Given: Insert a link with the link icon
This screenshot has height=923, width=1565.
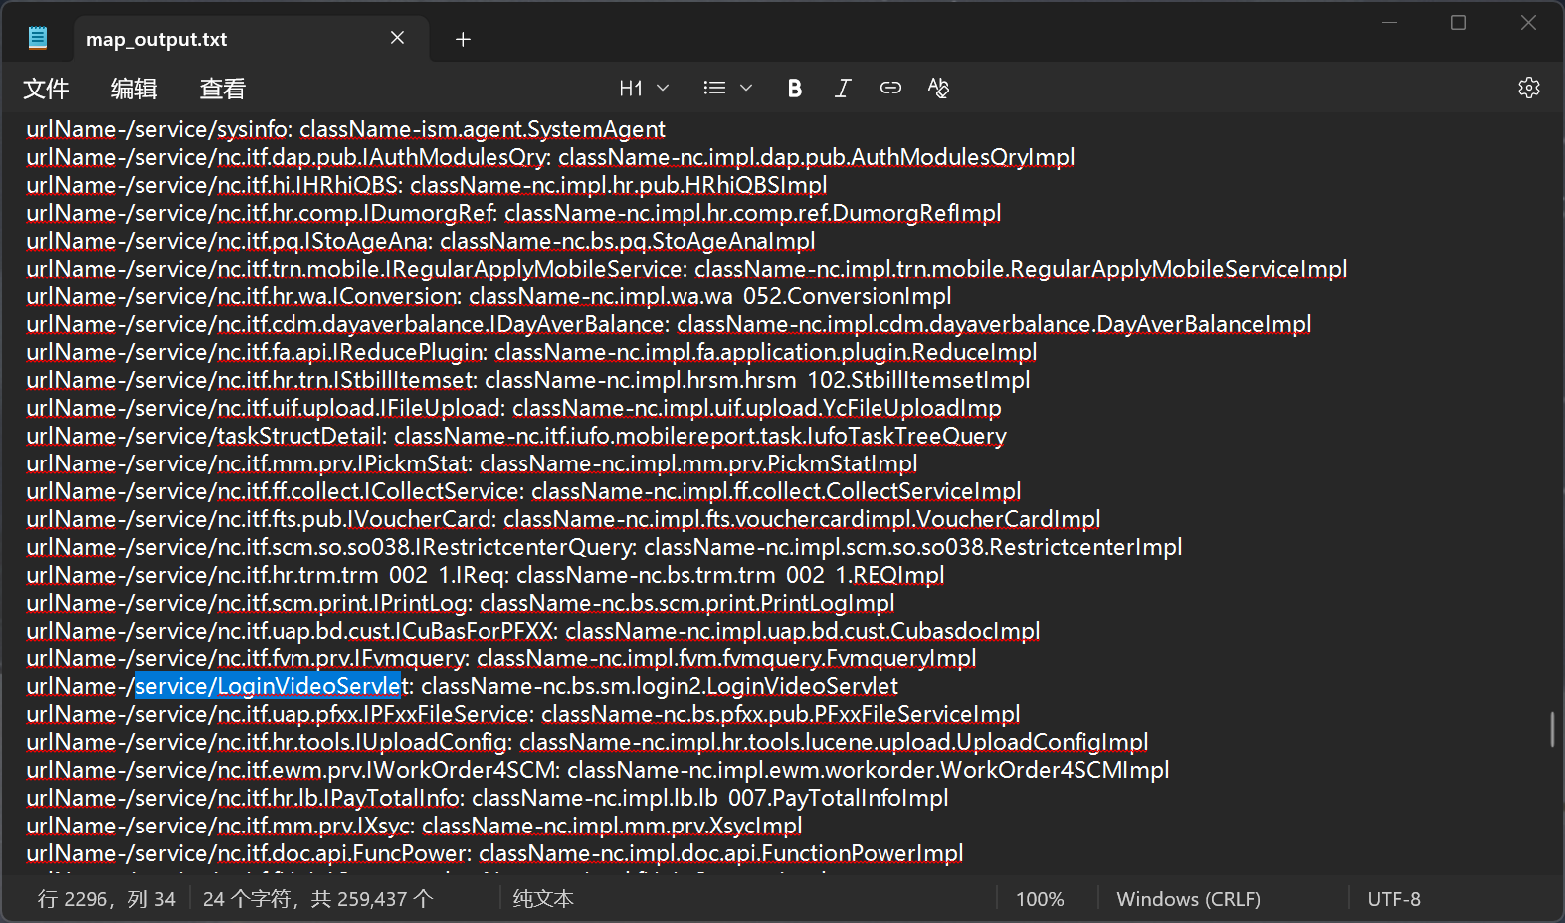Looking at the screenshot, I should [890, 88].
